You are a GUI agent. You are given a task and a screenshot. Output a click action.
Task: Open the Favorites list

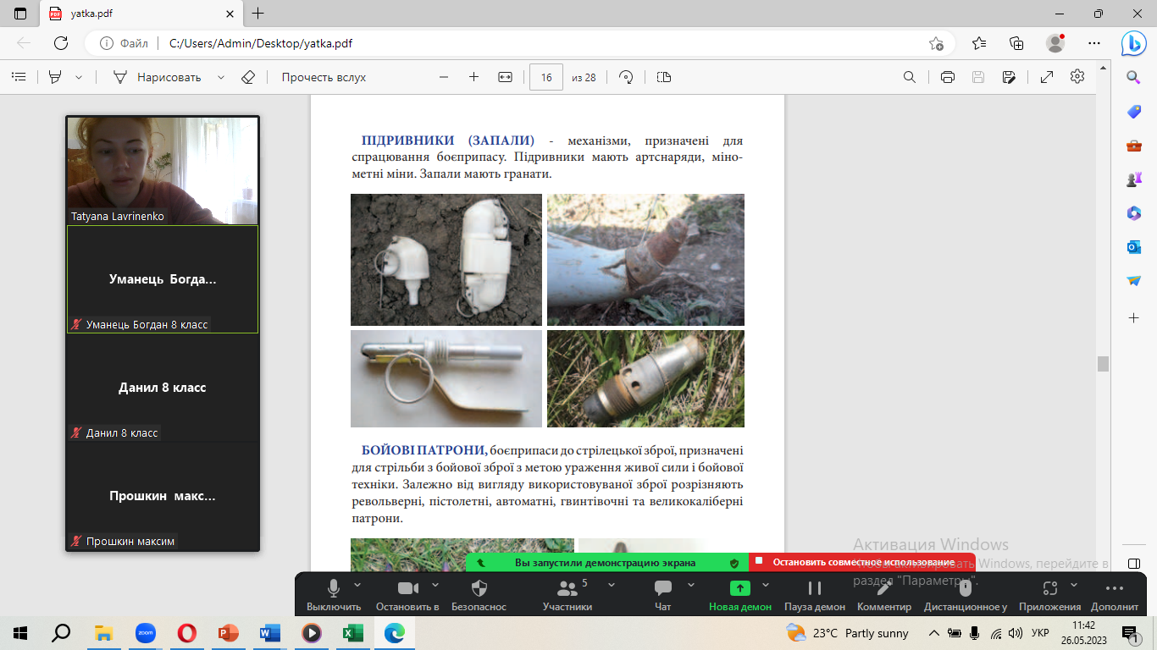[980, 43]
